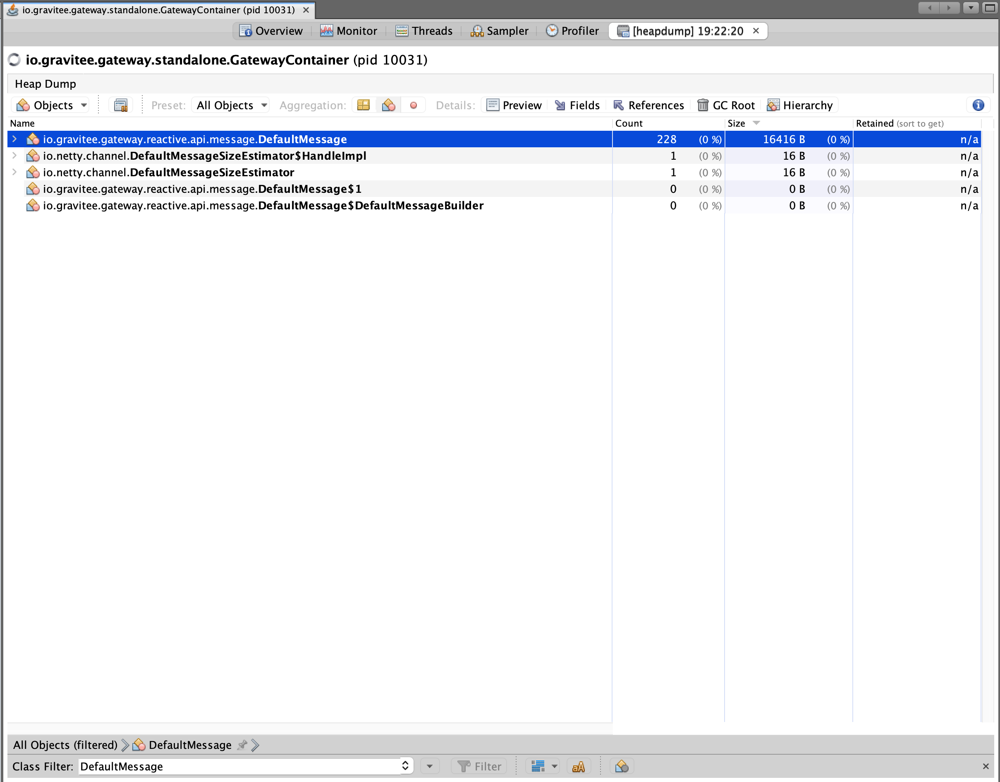Toggle aggregation by packages icon
1000x782 pixels.
point(363,106)
